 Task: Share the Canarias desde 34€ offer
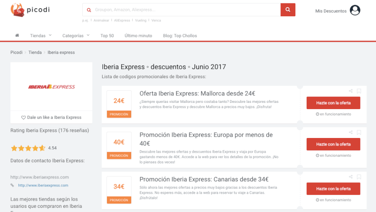(x=351, y=177)
